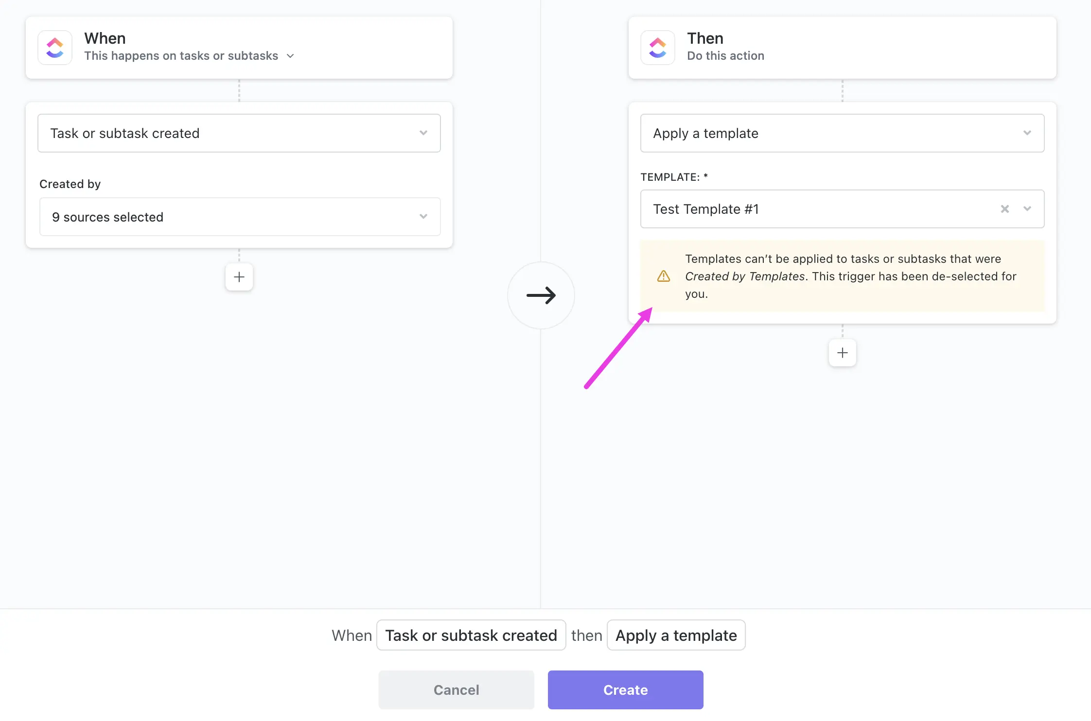Viewport: 1091px width, 721px height.
Task: Click the plus button below Then action
Action: tap(842, 352)
